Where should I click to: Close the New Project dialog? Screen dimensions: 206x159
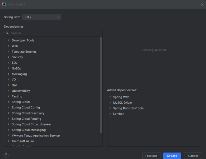(x=202, y=4)
